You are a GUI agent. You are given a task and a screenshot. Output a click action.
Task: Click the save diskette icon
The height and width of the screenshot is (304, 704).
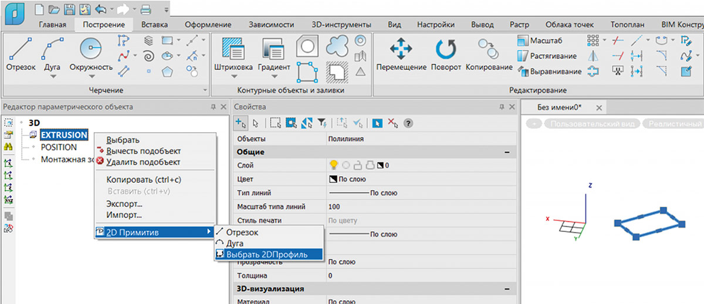(x=68, y=9)
